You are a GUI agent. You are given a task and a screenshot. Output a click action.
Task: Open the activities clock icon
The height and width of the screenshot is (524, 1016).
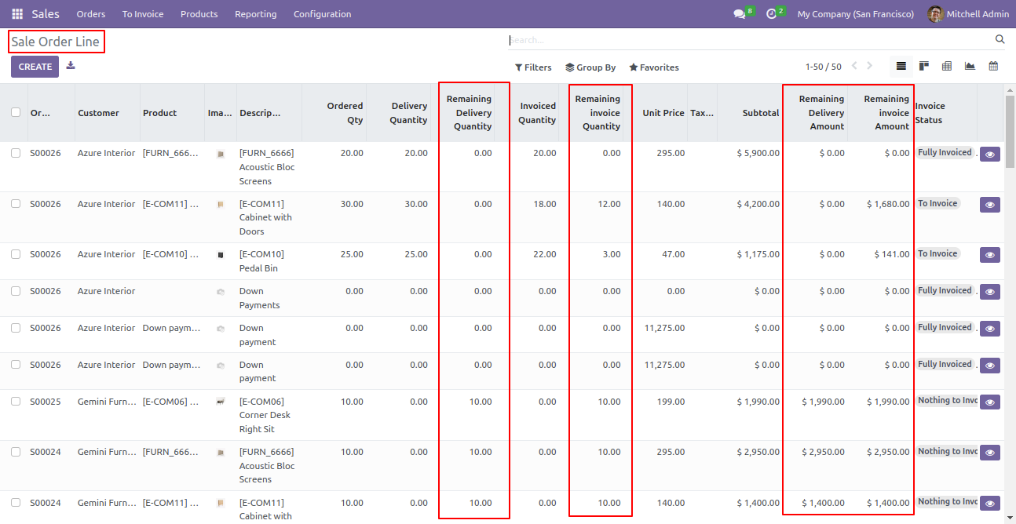771,14
